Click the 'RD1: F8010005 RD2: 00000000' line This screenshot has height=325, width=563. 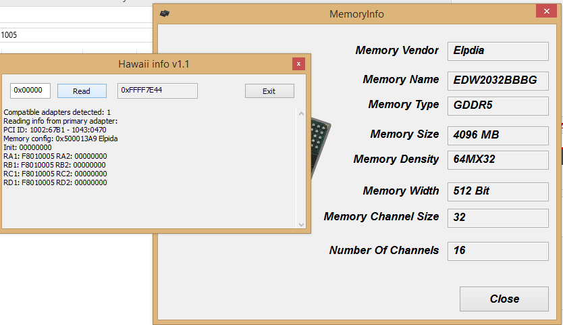[55, 182]
